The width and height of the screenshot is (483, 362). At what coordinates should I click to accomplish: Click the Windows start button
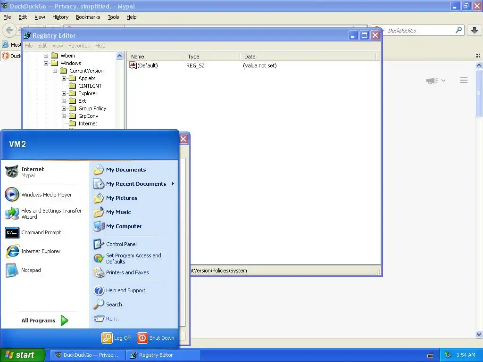23,355
